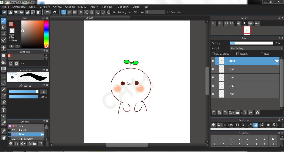Select the Move tool
Screen dimensions: 284x152
[3, 48]
